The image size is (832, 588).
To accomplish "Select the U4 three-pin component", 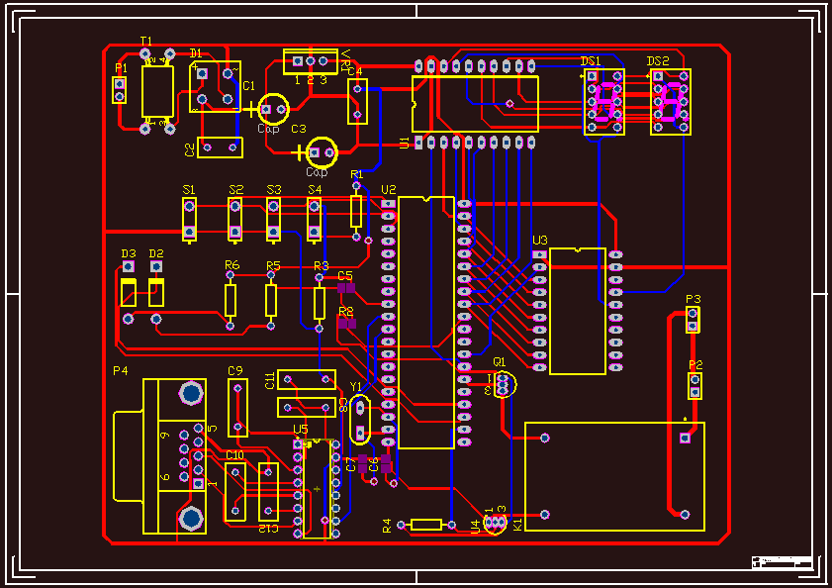I will [x=496, y=523].
